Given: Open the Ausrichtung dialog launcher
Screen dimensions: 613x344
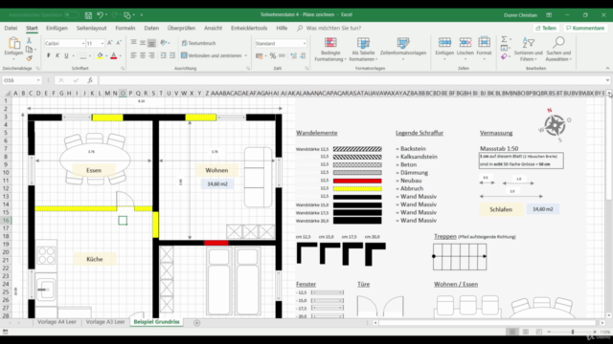Looking at the screenshot, I should coord(248,68).
